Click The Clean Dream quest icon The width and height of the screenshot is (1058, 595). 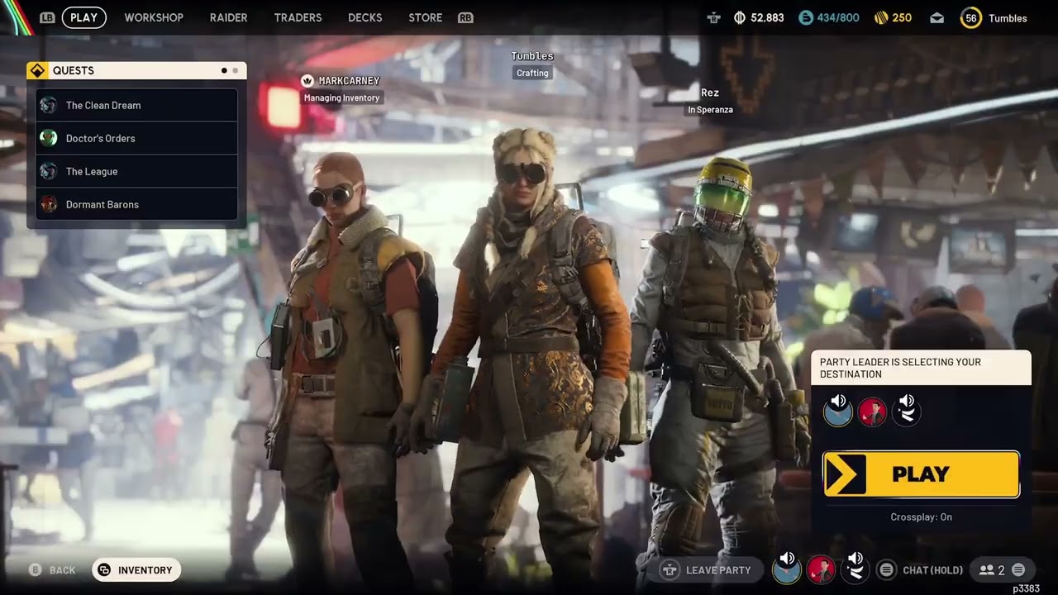[x=49, y=105]
